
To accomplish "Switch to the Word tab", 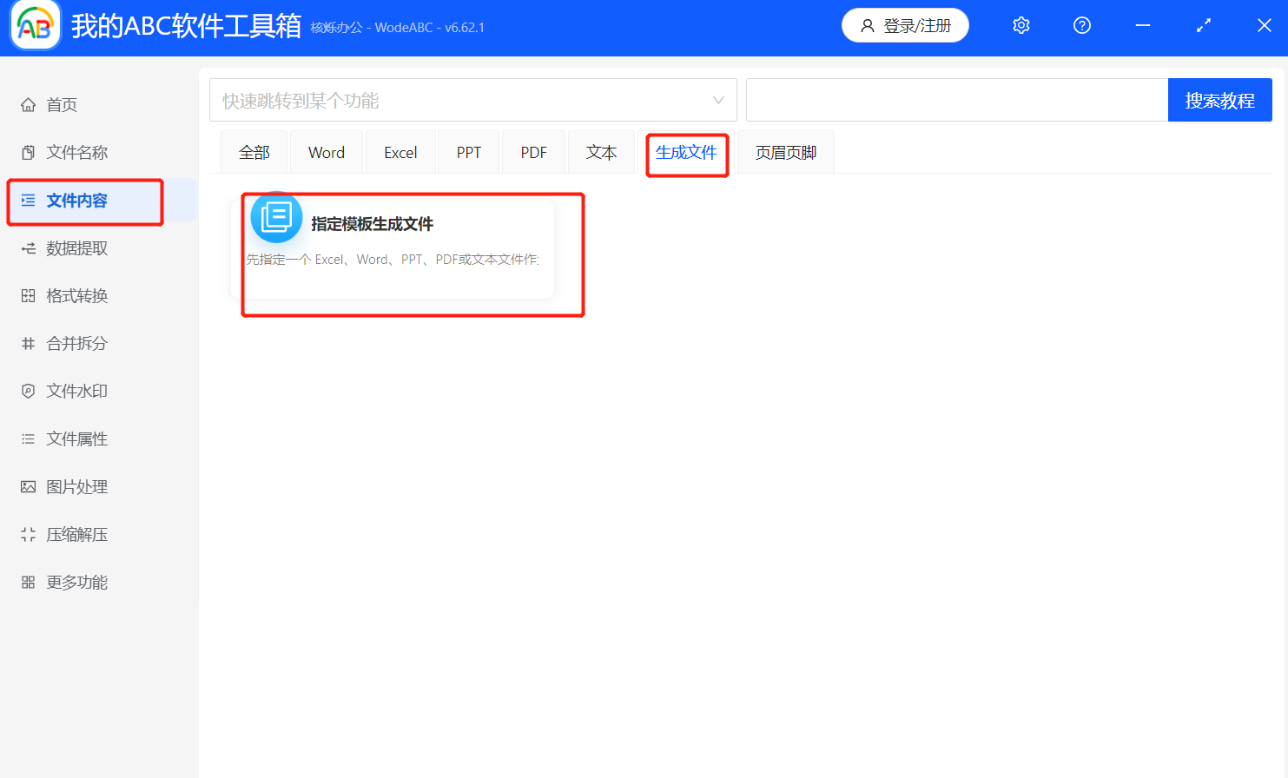I will [x=326, y=152].
